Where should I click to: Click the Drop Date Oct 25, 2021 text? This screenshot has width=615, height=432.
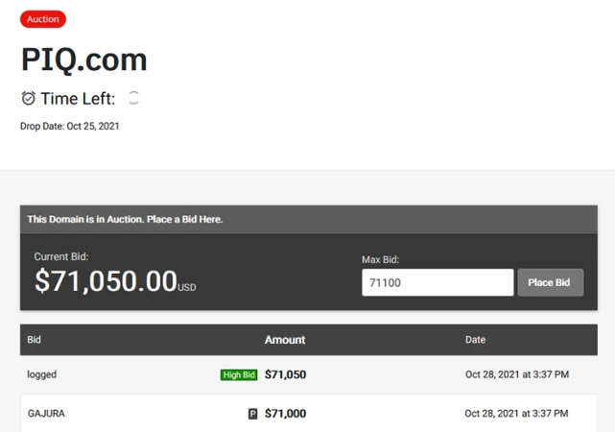(x=70, y=126)
